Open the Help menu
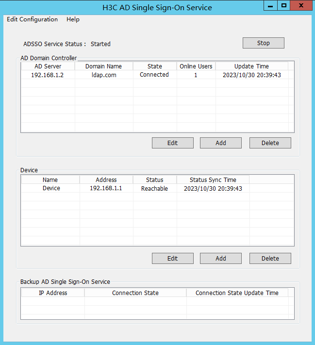Image resolution: width=315 pixels, height=345 pixels. point(73,19)
